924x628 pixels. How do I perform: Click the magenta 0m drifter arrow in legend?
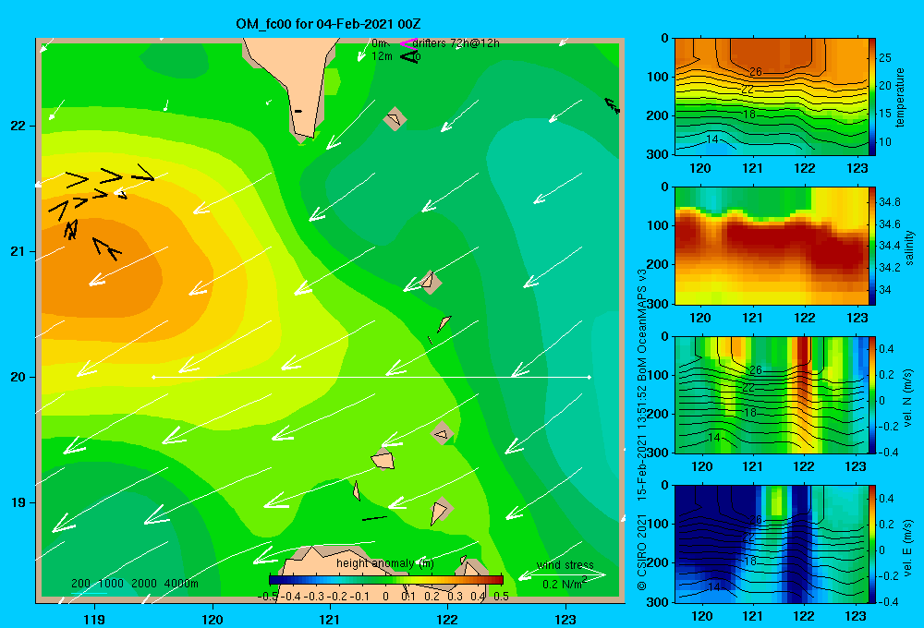[x=407, y=43]
